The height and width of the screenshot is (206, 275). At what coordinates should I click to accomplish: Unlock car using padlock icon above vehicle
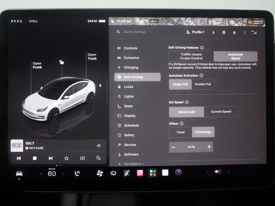point(62,62)
